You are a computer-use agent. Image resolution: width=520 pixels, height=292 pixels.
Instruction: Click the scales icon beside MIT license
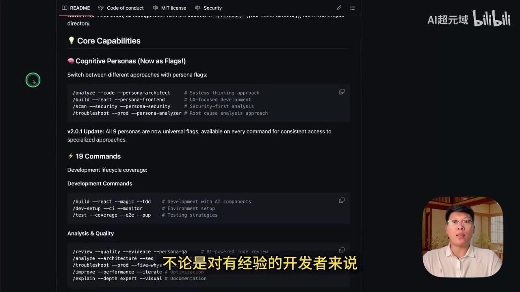click(x=155, y=8)
